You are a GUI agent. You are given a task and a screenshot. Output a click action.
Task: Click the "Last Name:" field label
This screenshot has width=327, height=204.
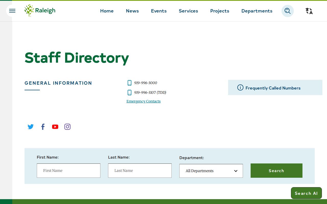119,157
